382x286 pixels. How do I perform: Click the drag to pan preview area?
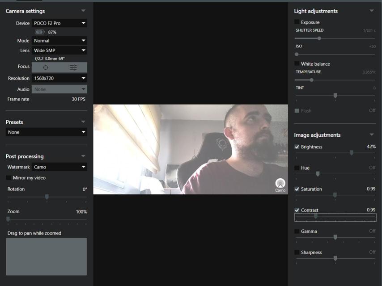point(46,257)
